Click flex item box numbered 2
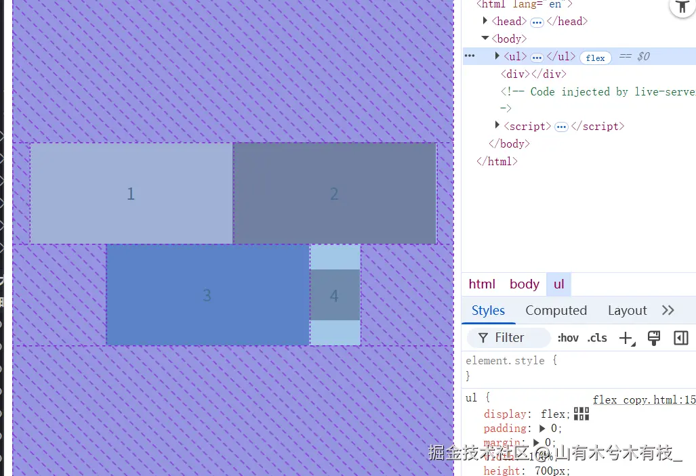Viewport: 696px width, 476px height. (x=335, y=194)
